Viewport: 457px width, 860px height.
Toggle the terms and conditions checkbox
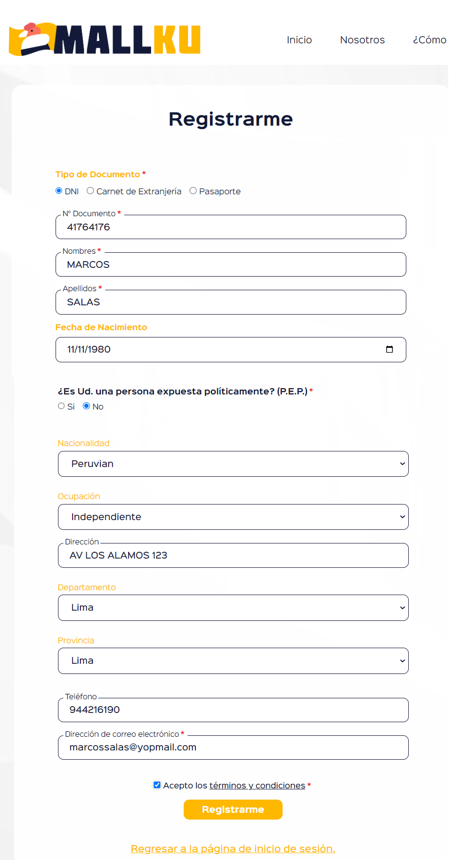[x=157, y=785]
